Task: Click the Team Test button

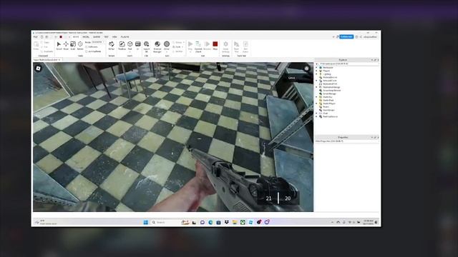Action: 236,46
